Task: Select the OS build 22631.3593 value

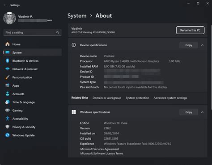Action: [111, 139]
